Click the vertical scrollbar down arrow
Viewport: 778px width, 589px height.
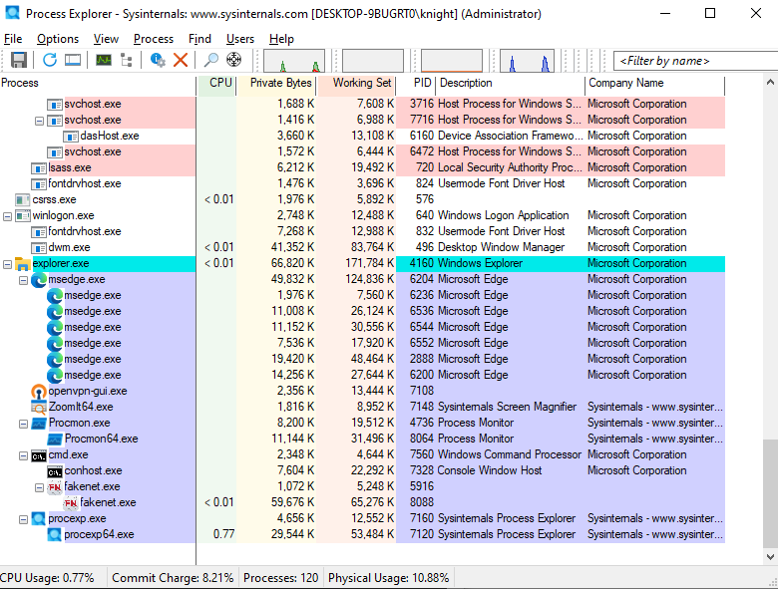[x=770, y=557]
